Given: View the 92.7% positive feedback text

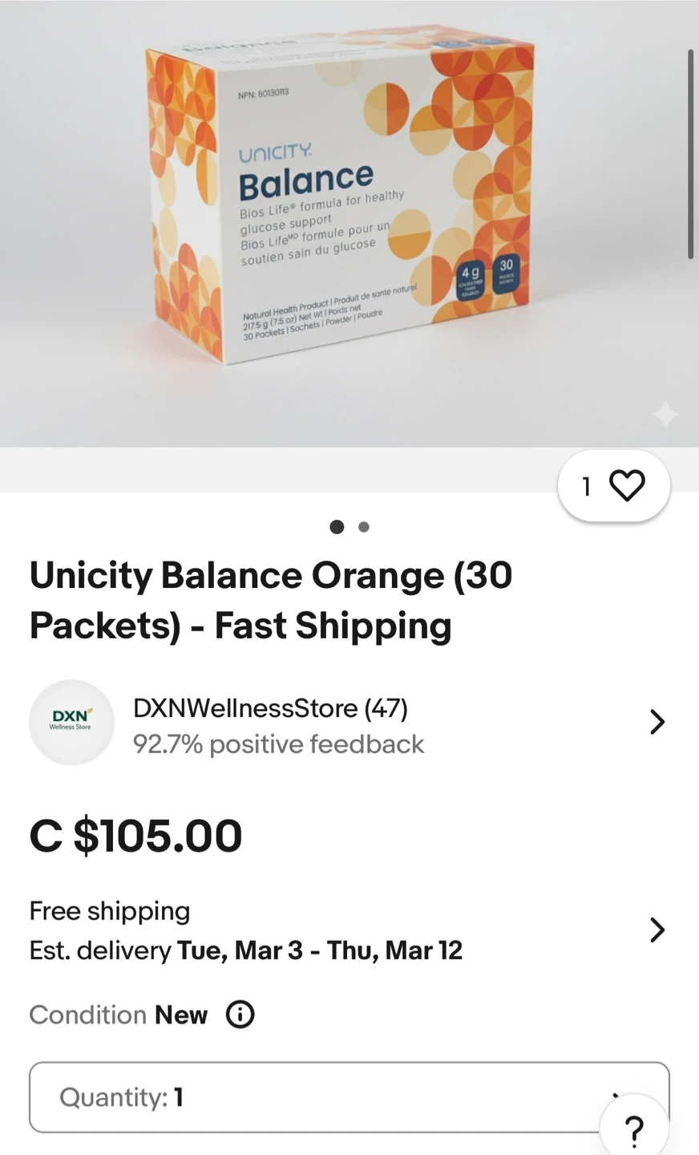Looking at the screenshot, I should pyautogui.click(x=278, y=744).
